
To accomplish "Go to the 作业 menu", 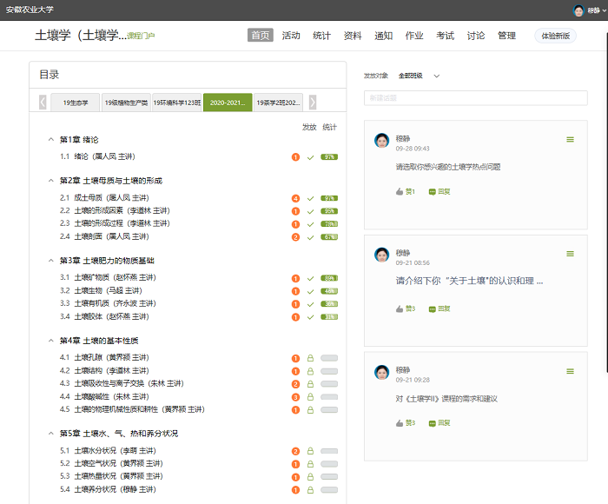I will coord(414,36).
